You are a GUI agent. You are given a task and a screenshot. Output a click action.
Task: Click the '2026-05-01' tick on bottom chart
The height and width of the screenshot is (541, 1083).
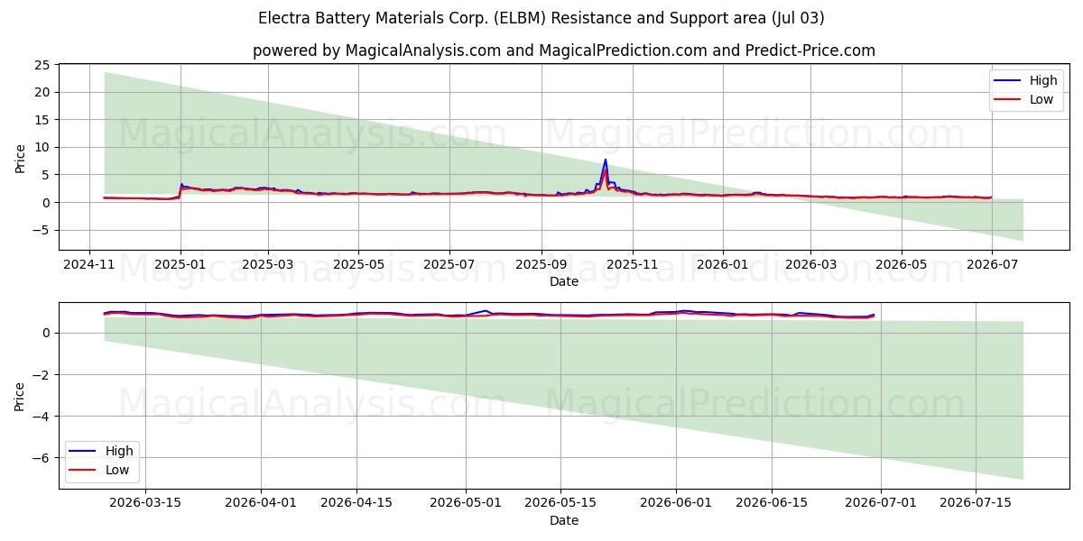coord(467,502)
